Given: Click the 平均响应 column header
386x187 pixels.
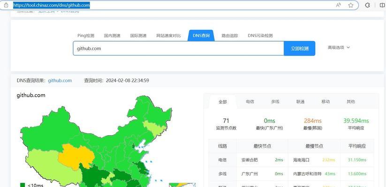Looking at the screenshot, I should point(357,146).
